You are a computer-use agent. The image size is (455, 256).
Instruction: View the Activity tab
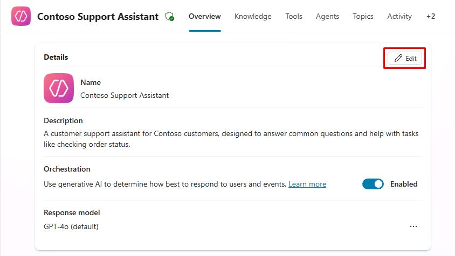tap(399, 16)
